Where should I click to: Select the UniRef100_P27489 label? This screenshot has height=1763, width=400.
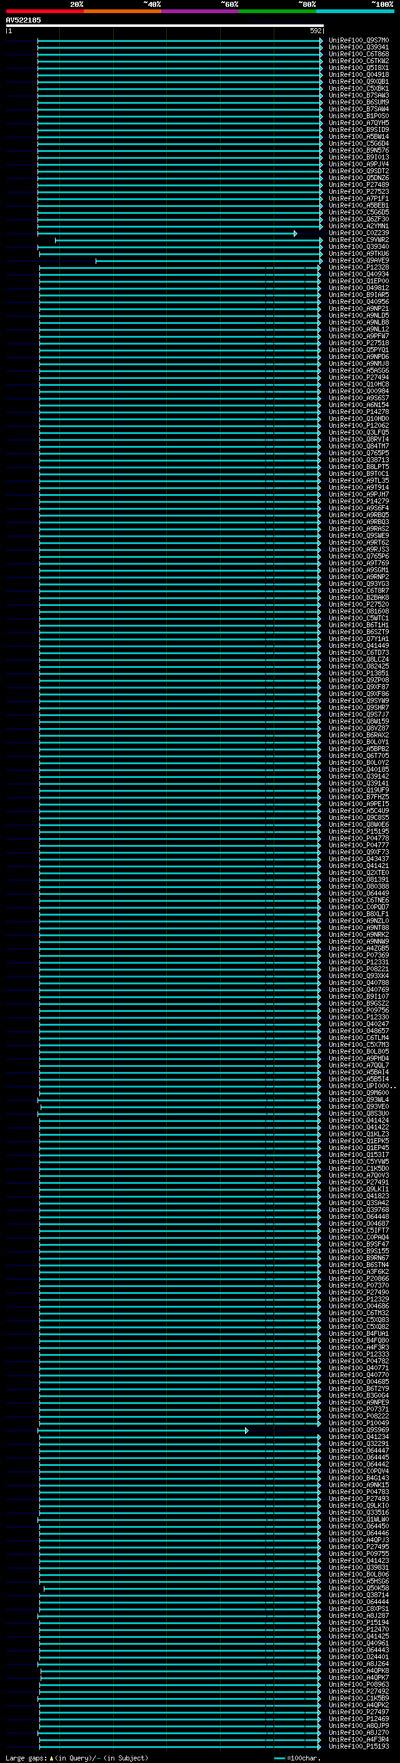click(x=359, y=184)
